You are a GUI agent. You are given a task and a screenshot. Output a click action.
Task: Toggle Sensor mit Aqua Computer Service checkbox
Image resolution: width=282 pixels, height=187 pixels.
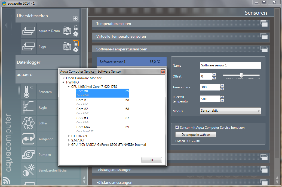(177, 127)
